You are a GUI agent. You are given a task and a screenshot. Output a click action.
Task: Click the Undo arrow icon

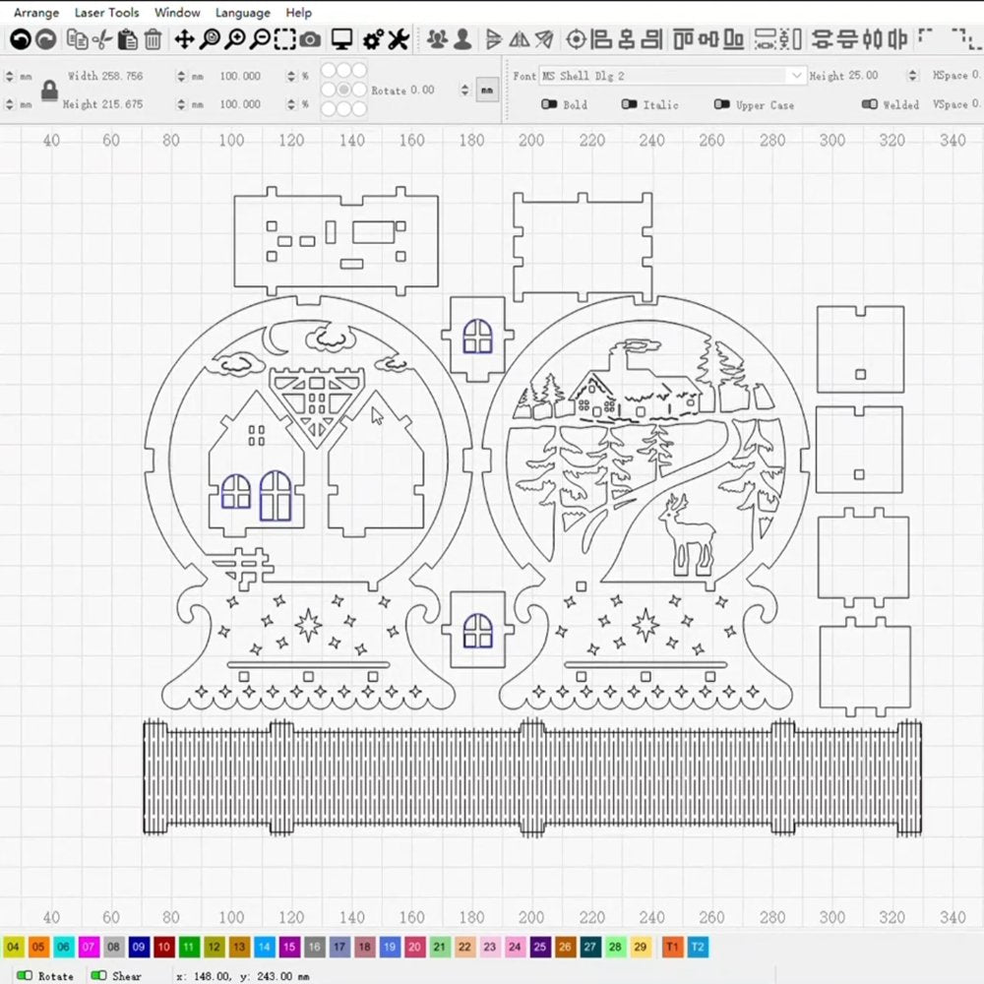coord(19,39)
